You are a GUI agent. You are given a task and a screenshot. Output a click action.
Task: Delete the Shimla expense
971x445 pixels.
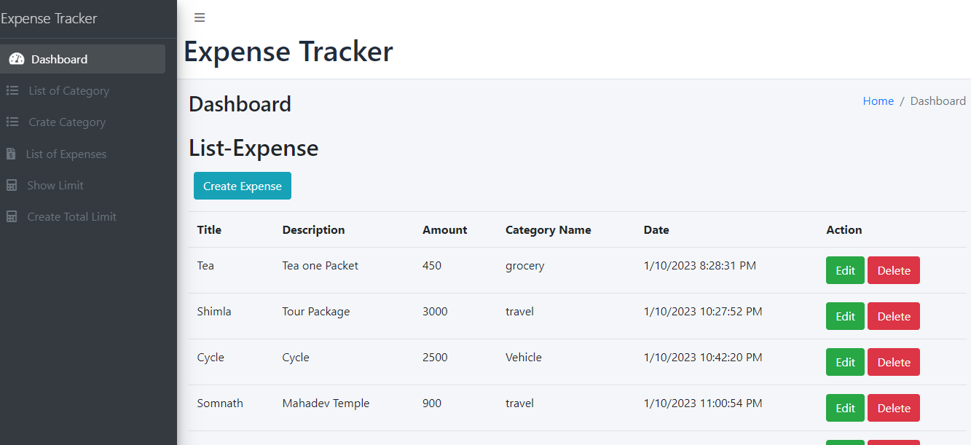pyautogui.click(x=893, y=315)
